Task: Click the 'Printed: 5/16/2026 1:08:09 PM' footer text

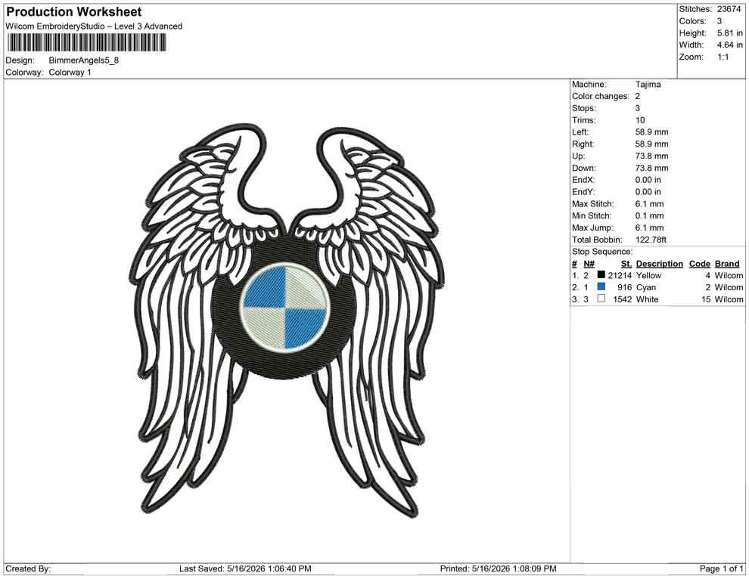Action: coord(499,568)
